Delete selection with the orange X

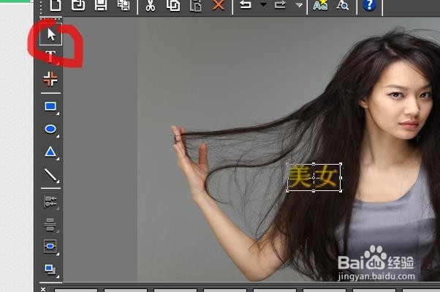[x=219, y=5]
